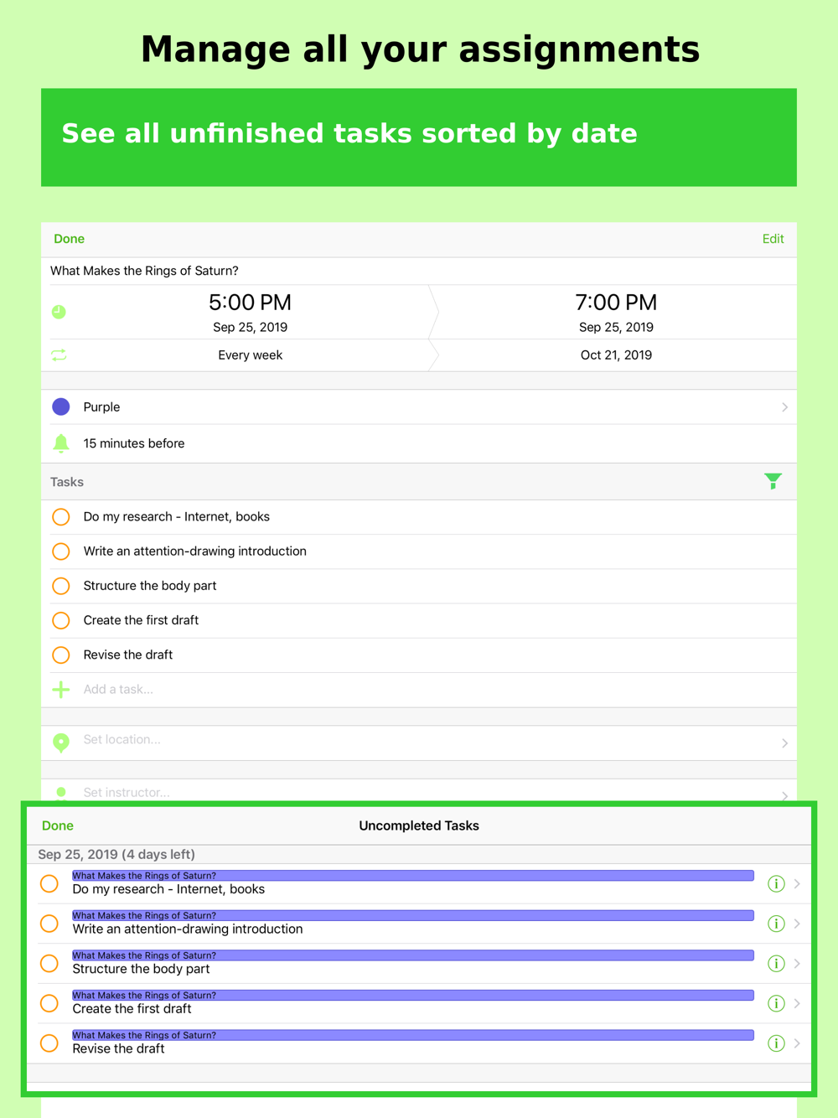Tap the 15 minutes before reminder row
Image resolution: width=838 pixels, height=1118 pixels.
click(x=419, y=443)
